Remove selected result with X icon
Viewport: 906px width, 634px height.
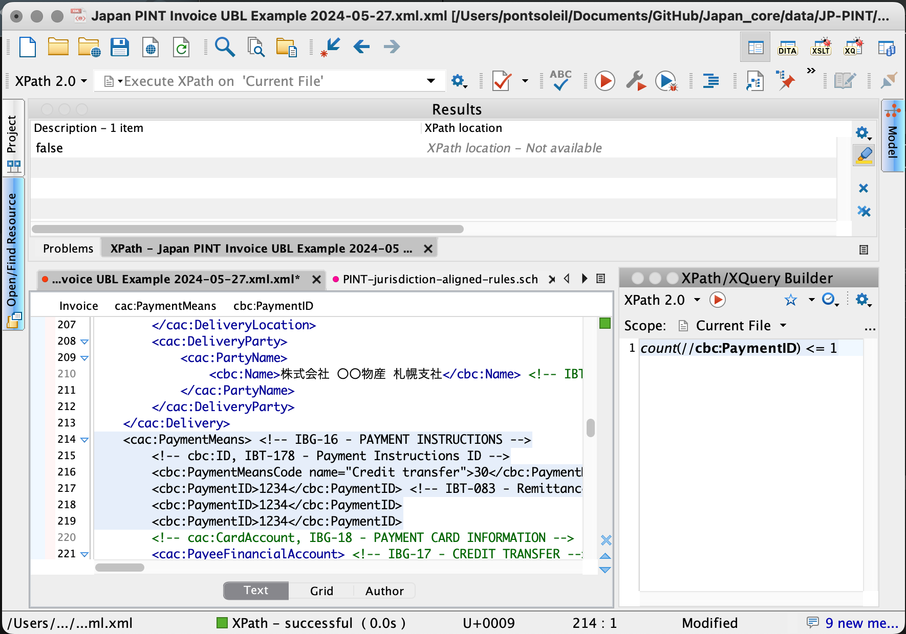(x=864, y=188)
